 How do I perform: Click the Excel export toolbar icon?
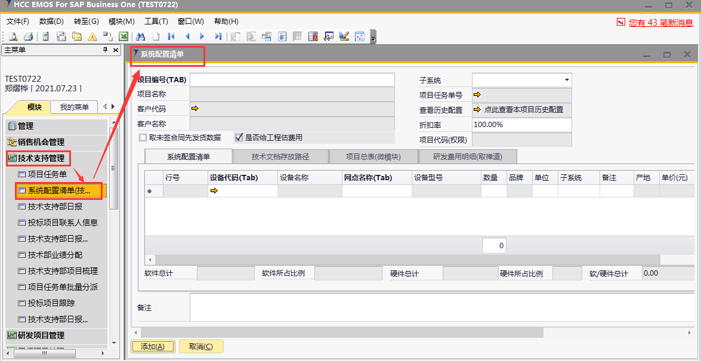tap(123, 36)
